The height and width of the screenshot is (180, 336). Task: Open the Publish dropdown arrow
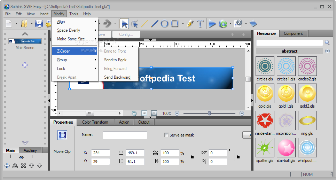(246, 24)
